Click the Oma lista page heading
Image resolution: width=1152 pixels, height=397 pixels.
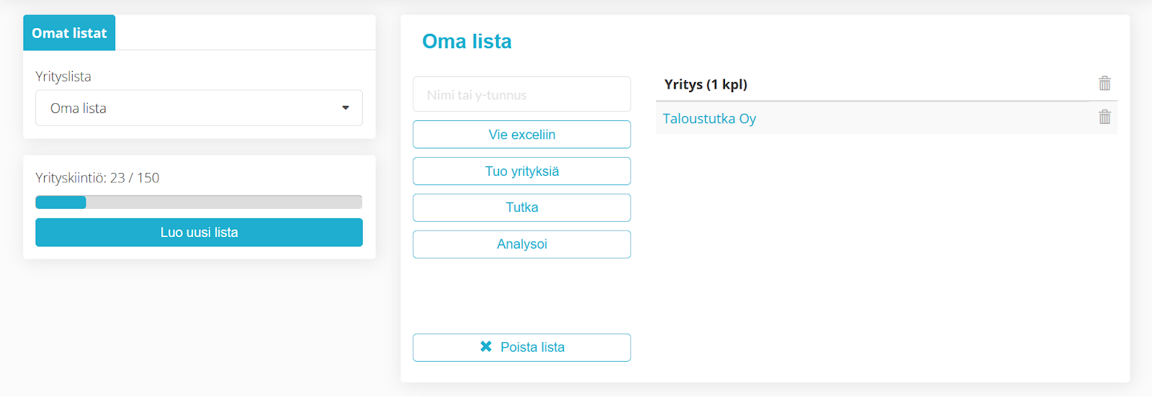point(467,42)
